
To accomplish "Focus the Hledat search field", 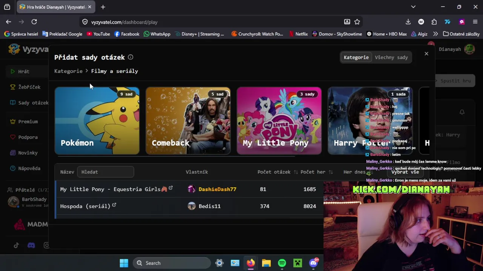I will (x=105, y=172).
